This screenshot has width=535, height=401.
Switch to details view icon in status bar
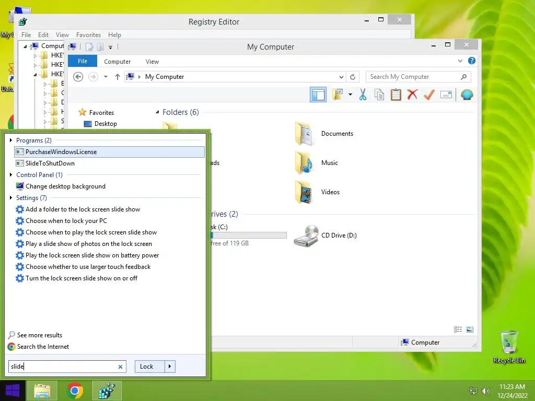[458, 329]
